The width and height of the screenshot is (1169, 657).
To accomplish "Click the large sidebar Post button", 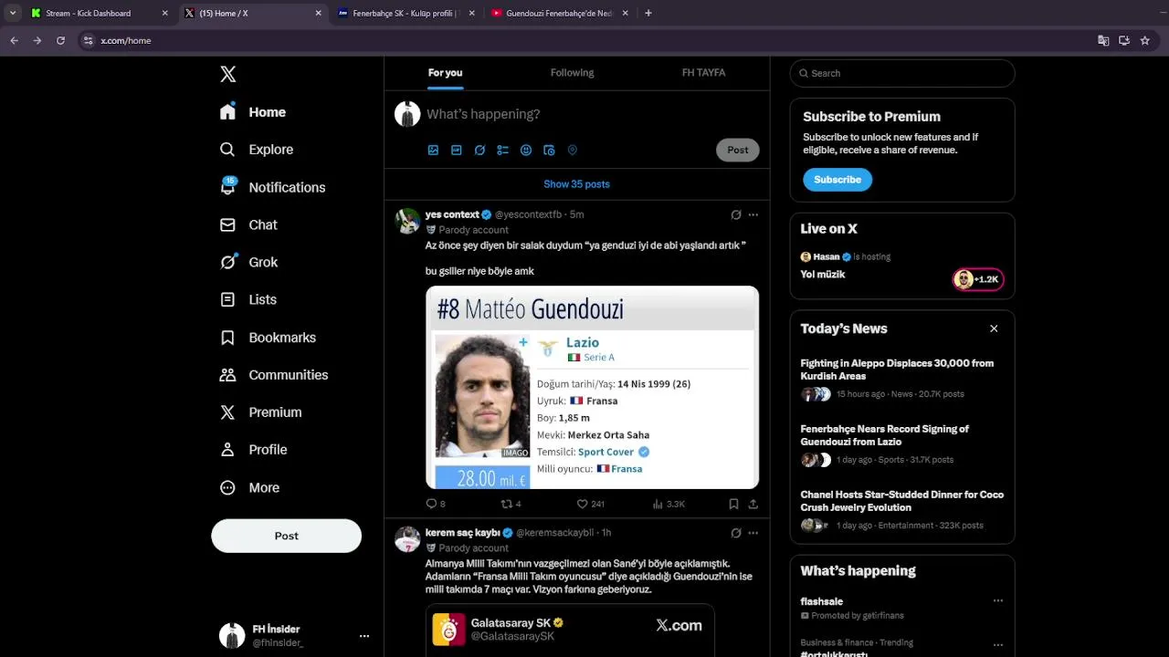I will click(x=287, y=536).
